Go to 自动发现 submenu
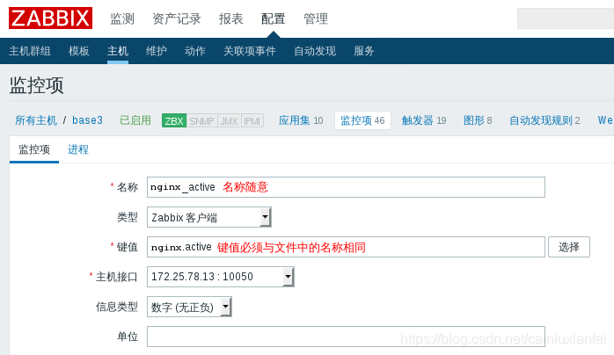614x355 pixels. pyautogui.click(x=315, y=51)
